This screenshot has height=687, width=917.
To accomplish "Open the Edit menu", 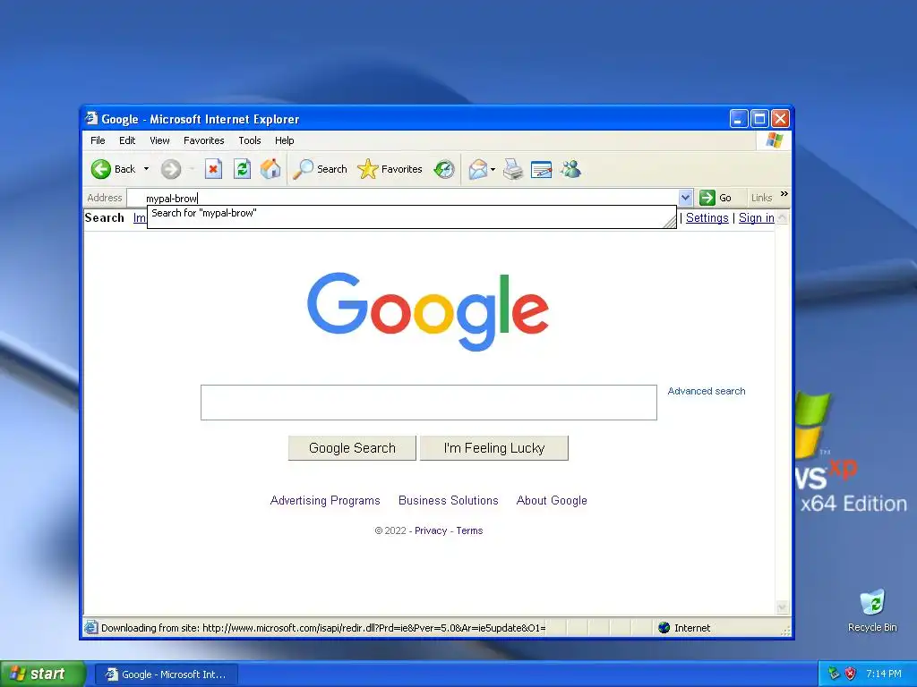I will coord(127,140).
